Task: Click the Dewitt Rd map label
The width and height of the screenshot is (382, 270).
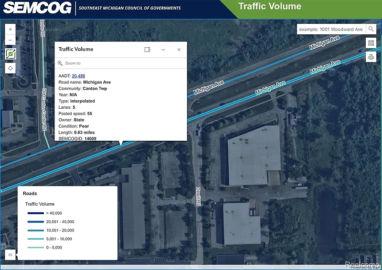Action: click(x=197, y=196)
